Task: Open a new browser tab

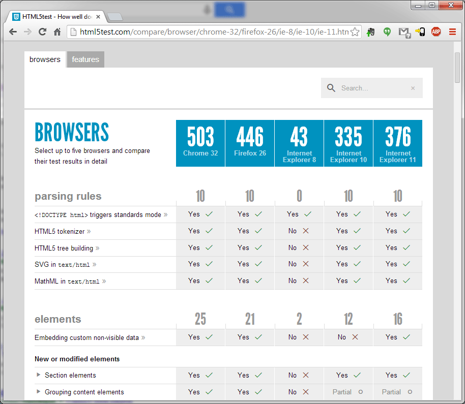Action: click(x=114, y=17)
